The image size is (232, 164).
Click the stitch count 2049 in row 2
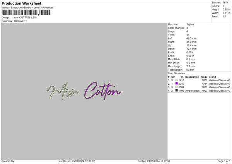[181, 84]
